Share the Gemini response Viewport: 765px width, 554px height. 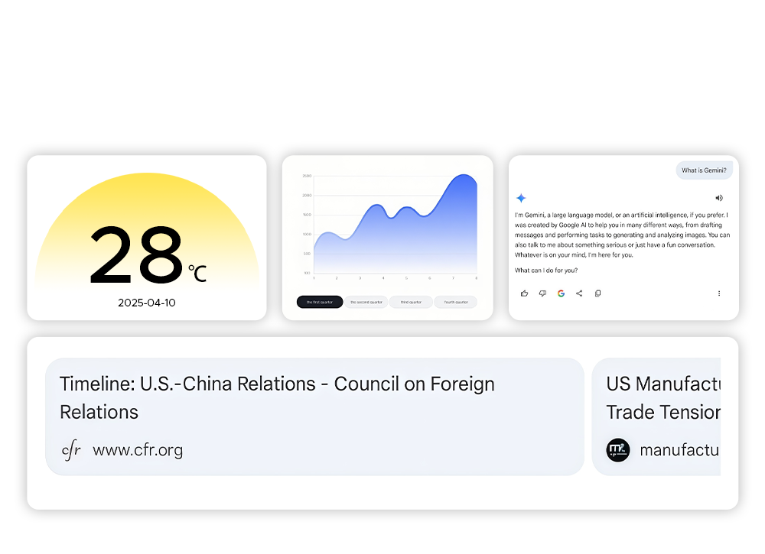coord(579,293)
